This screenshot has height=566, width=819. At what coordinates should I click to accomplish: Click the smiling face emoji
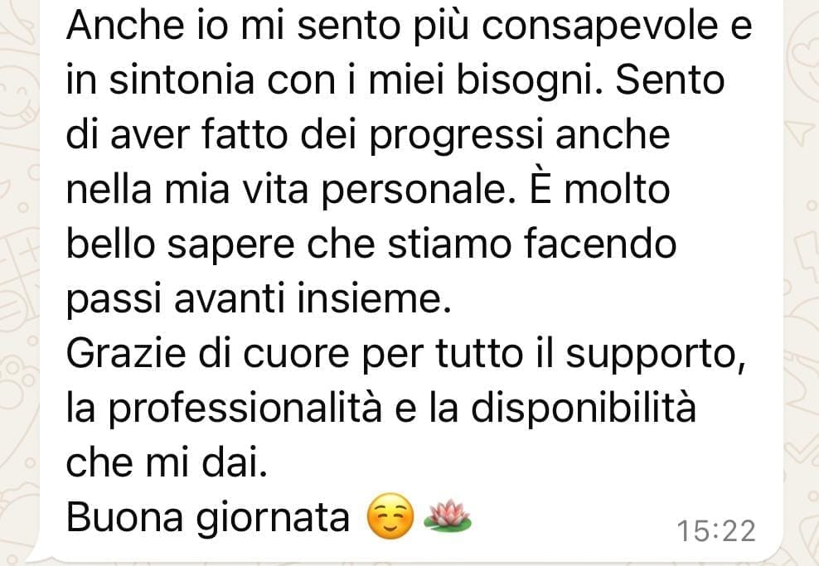point(390,516)
